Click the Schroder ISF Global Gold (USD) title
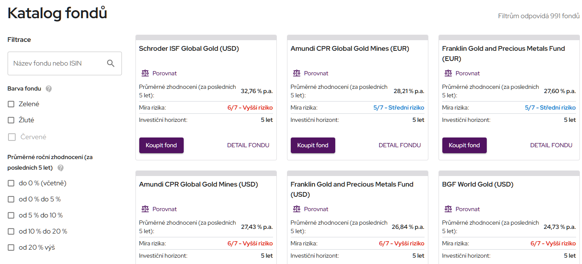 [x=189, y=49]
